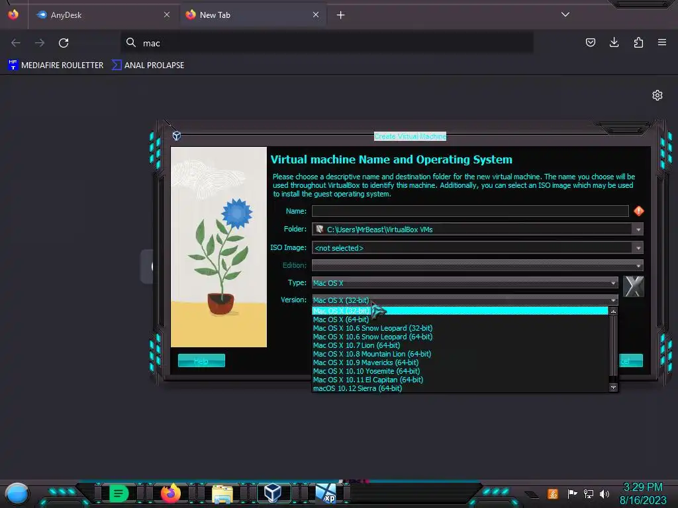Close the AnyDesk tab
678x508 pixels.
point(167,15)
